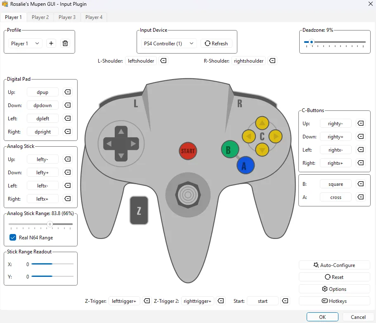
Task: Clear the Z-Trigger binding icon
Action: click(147, 301)
